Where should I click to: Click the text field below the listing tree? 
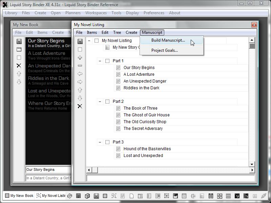[x=170, y=178]
